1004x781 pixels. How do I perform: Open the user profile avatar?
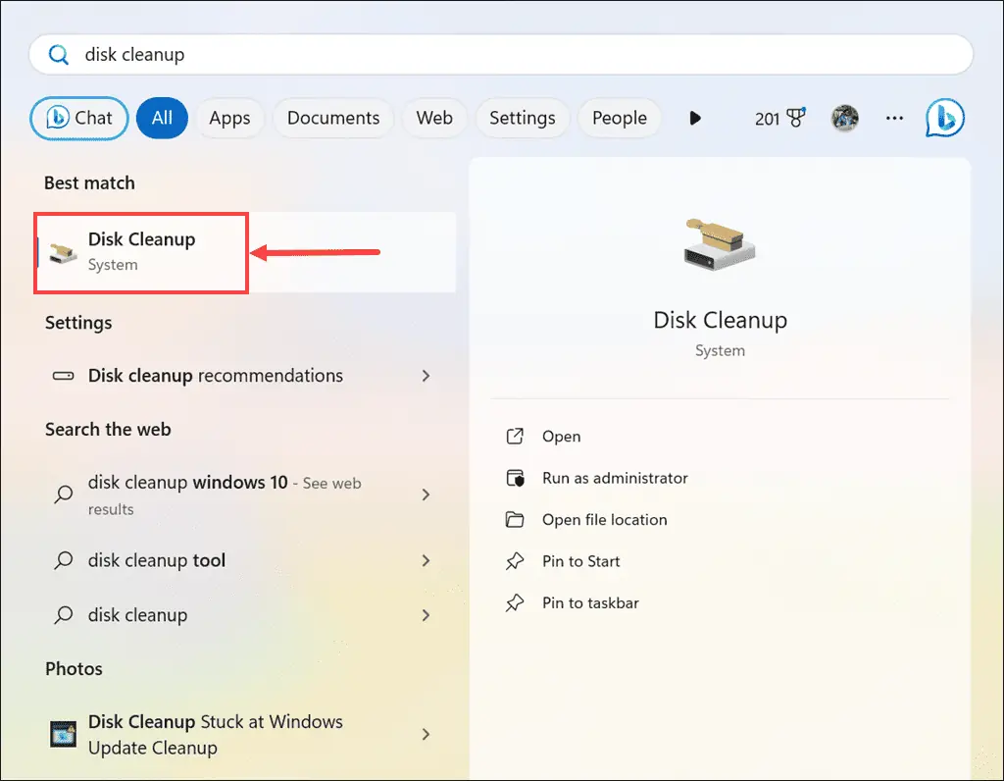tap(844, 118)
